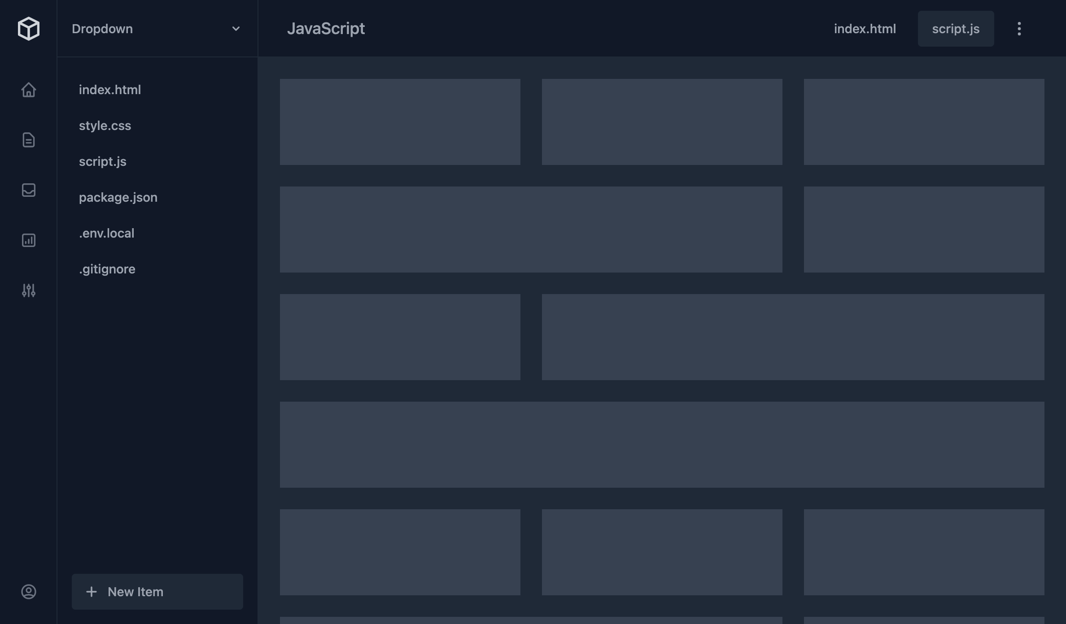
Task: Expand the Dropdown chevron arrow
Action: [236, 29]
